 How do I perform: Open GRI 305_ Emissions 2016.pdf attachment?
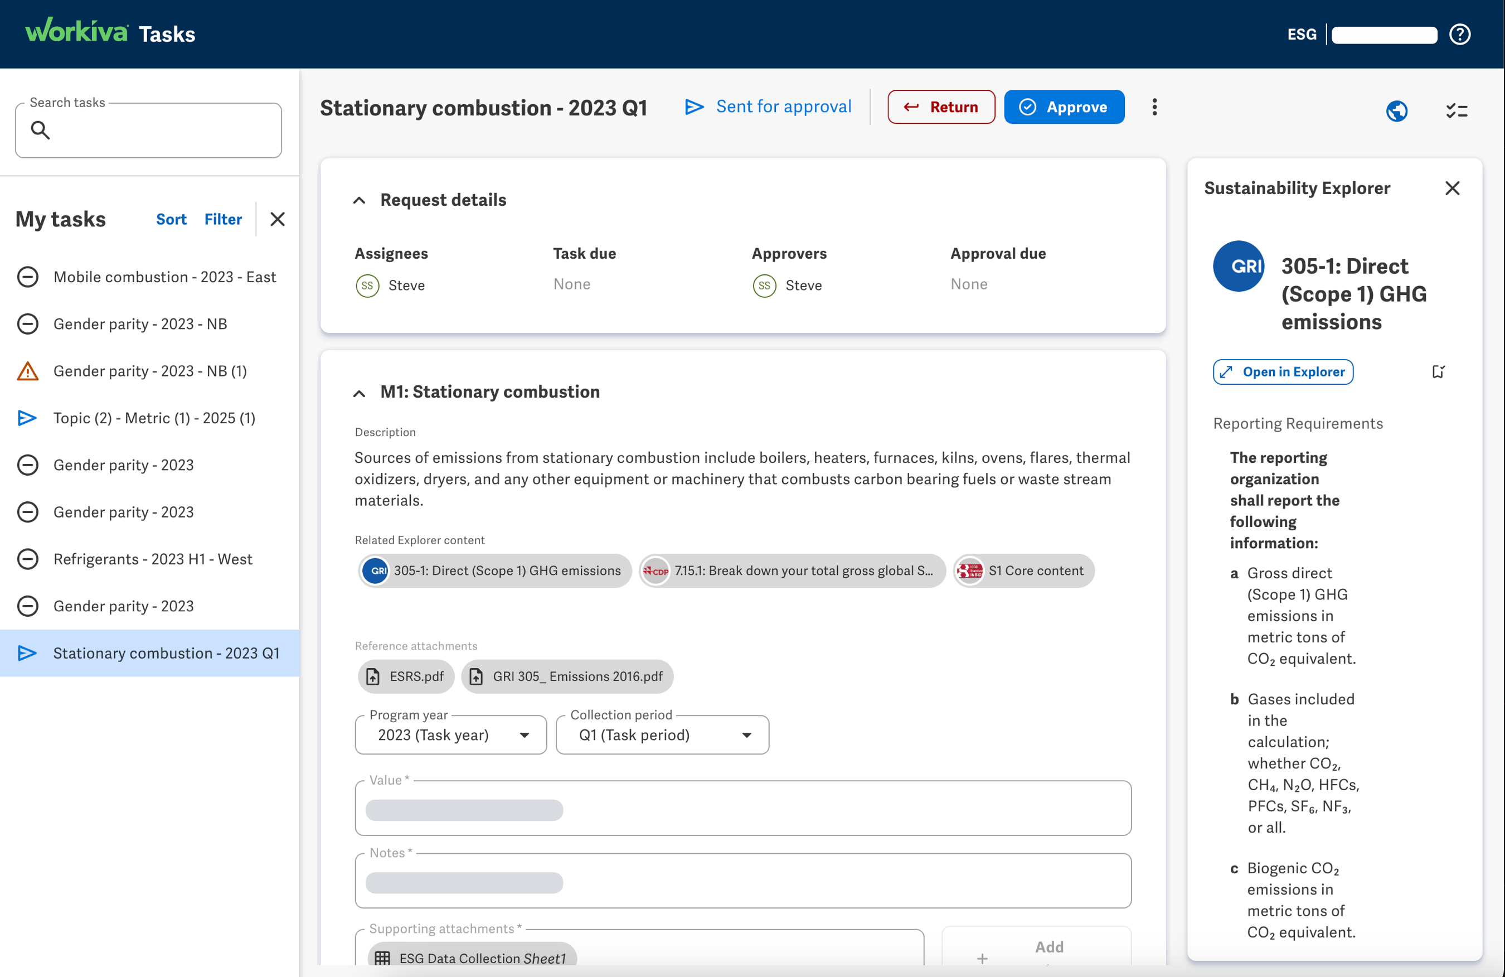567,676
